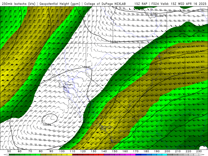
Task: Select the 230 legend number
Action: (199, 151)
